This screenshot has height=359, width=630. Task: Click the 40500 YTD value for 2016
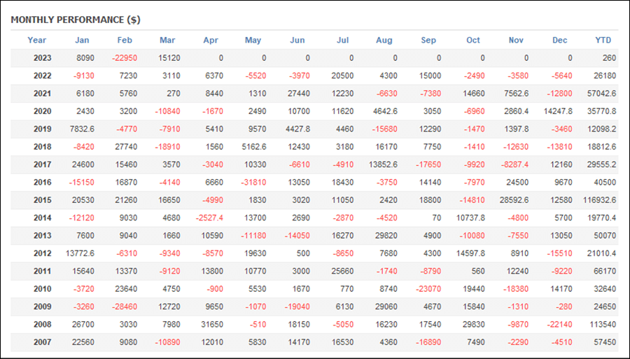point(605,183)
